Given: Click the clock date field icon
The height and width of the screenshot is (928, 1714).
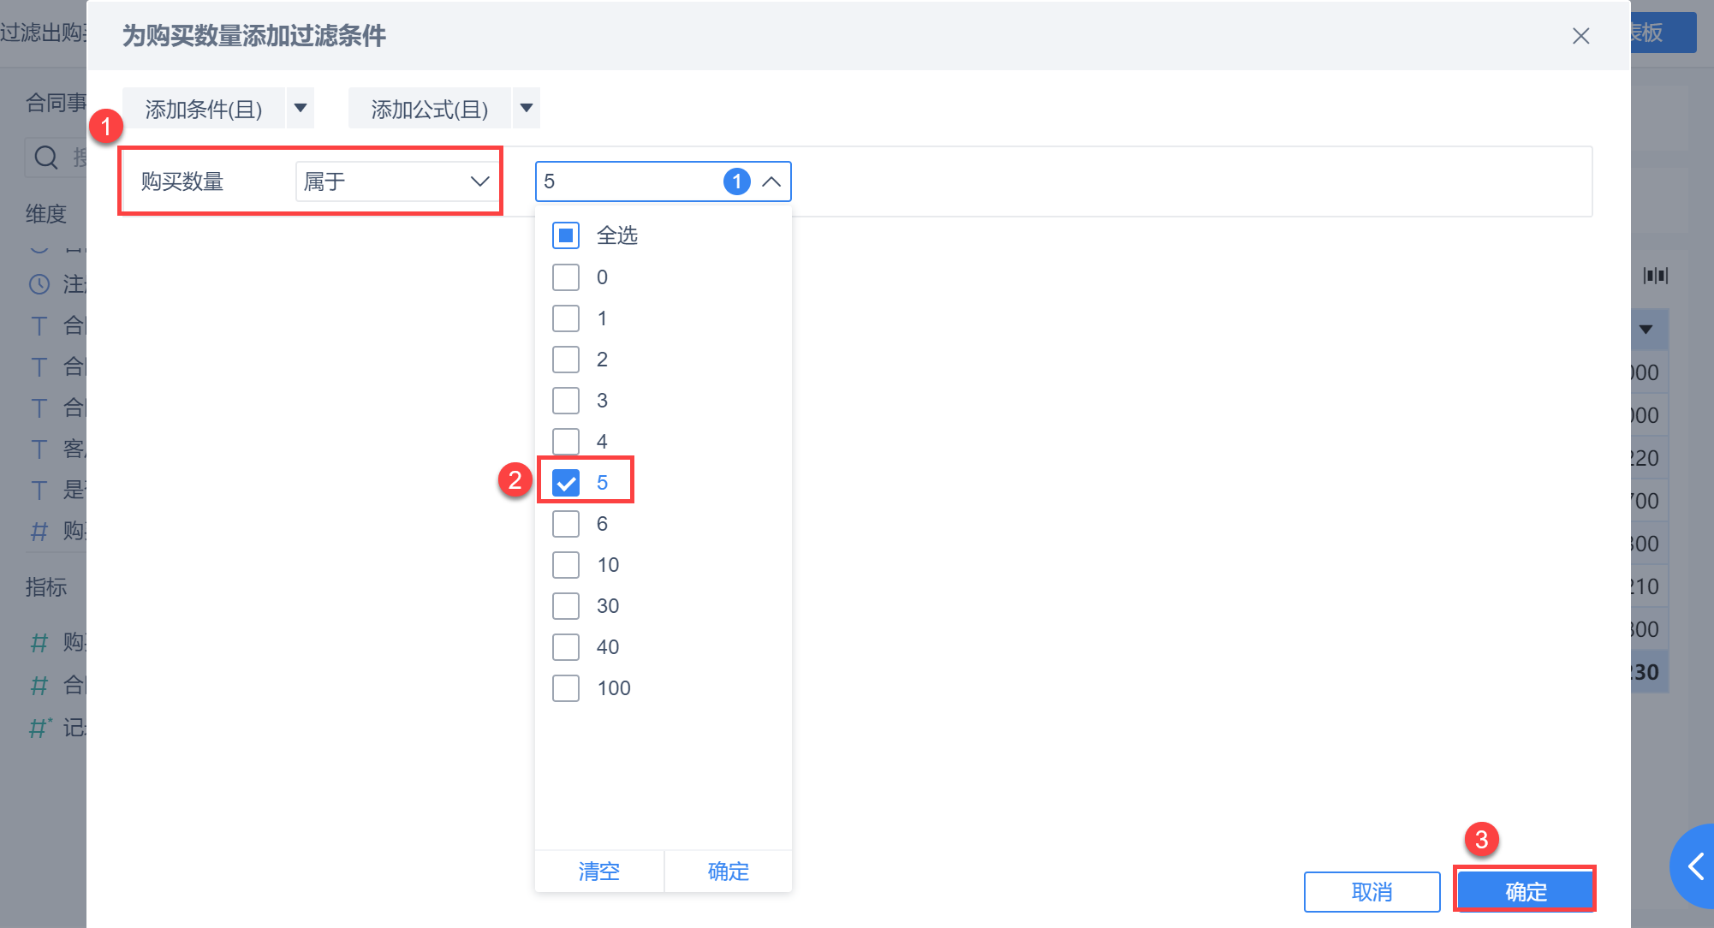Looking at the screenshot, I should 39,284.
